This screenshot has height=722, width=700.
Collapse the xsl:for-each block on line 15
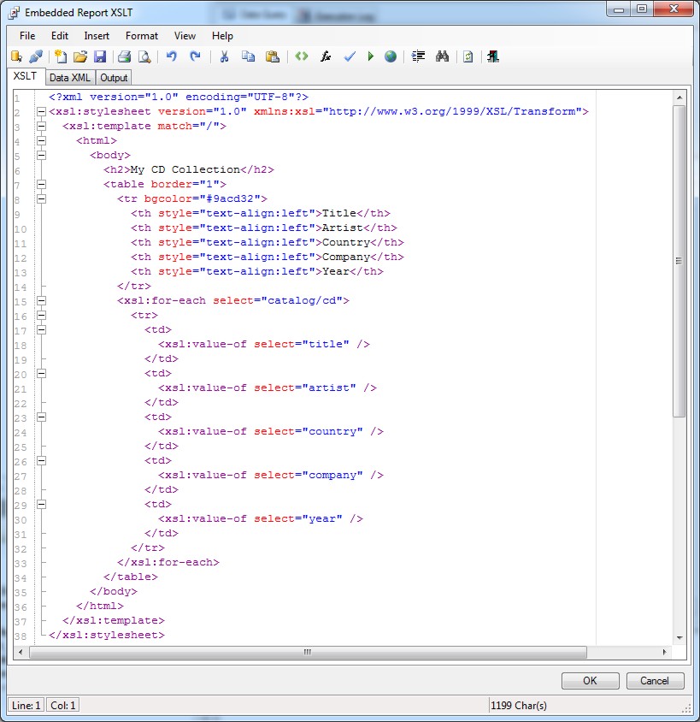[41, 301]
